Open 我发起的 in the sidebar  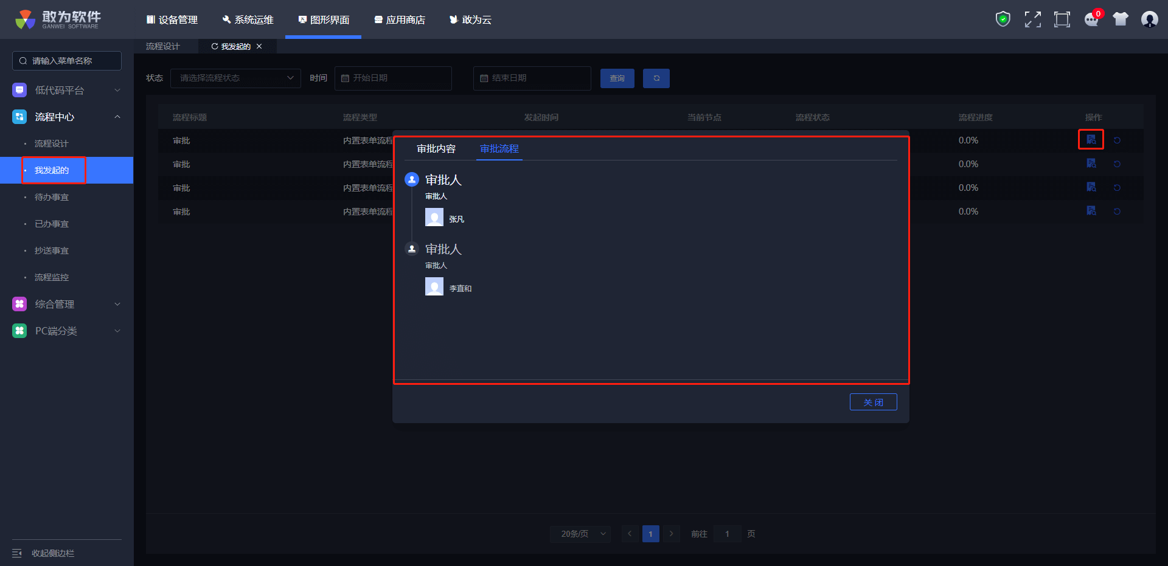(x=52, y=170)
